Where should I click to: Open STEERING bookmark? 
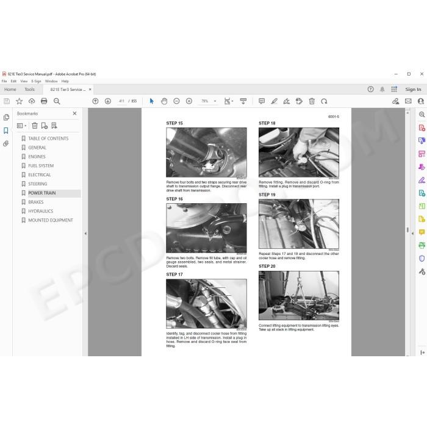point(38,184)
